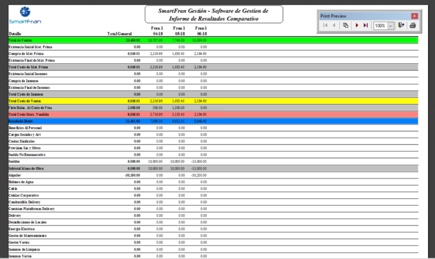Select yellow Total Costo de Ventas label
The width and height of the screenshot is (435, 259).
point(25,101)
